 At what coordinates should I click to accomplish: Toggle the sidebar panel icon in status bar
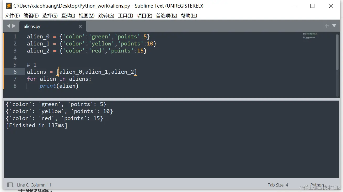(10, 185)
